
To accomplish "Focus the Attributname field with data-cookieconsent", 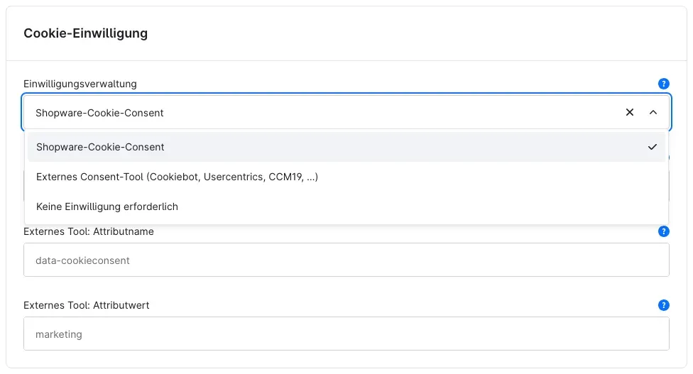I will [346, 260].
